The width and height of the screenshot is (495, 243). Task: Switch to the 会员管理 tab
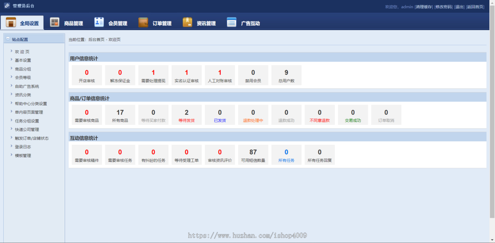coord(111,23)
